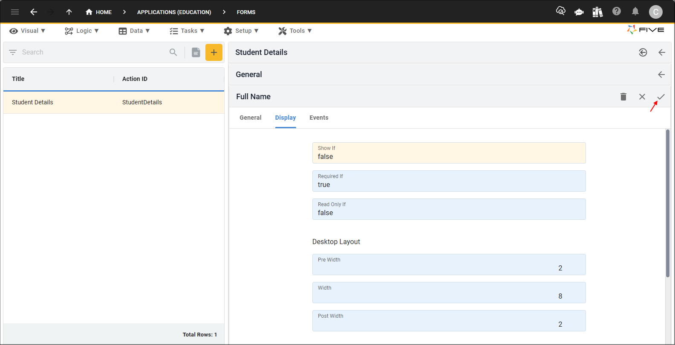
Task: Switch to the General tab of Full Name
Action: click(x=251, y=118)
